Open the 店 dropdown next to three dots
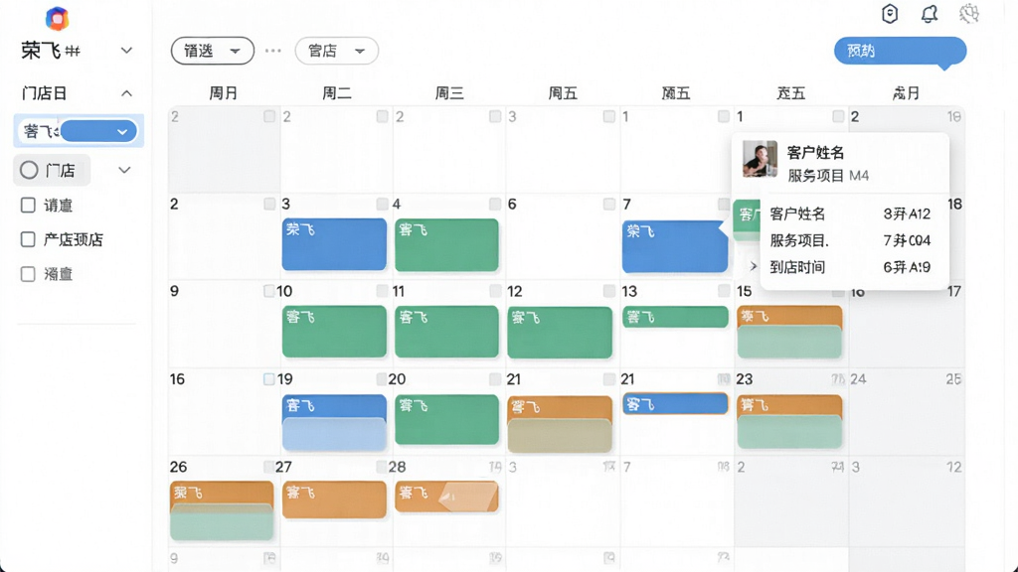1018x572 pixels. pyautogui.click(x=336, y=51)
